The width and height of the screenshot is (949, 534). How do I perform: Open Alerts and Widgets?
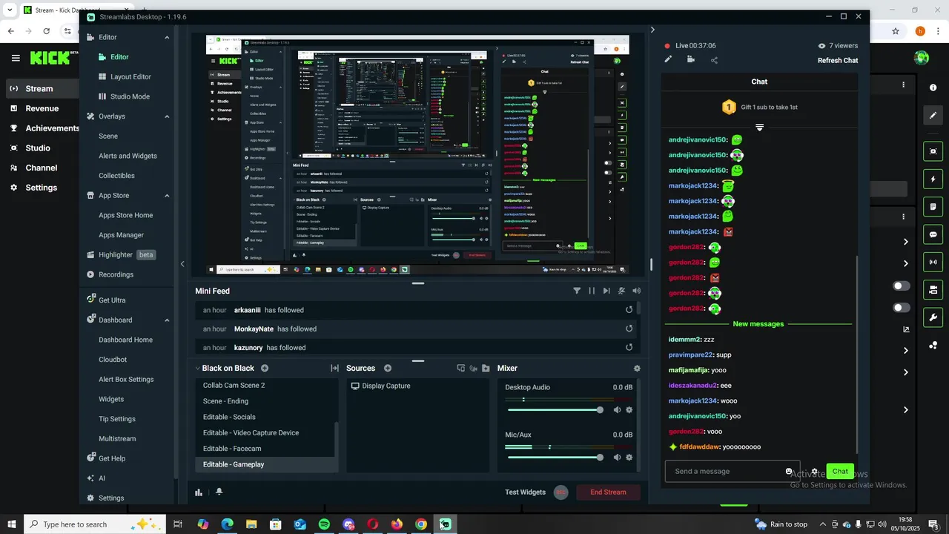pyautogui.click(x=128, y=156)
